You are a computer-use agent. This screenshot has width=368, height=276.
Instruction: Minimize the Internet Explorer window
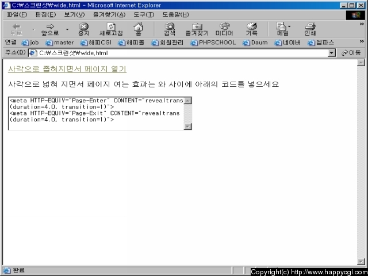coord(344,5)
